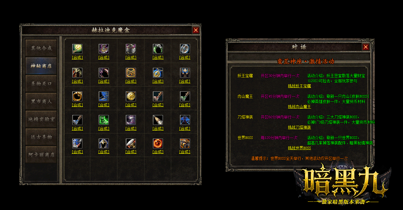Open the 地精实验室 tab
The height and width of the screenshot is (210, 403).
tap(41, 119)
